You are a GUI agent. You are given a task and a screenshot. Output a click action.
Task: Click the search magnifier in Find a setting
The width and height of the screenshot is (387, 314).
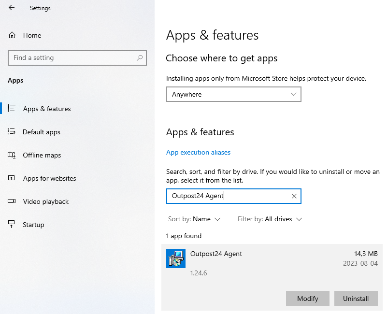(x=140, y=58)
